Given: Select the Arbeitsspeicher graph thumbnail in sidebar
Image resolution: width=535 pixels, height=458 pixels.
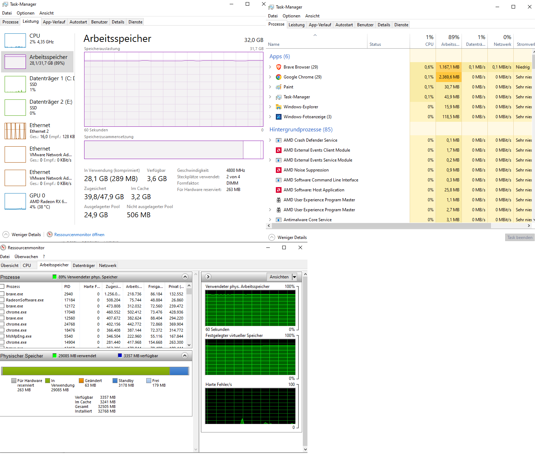Looking at the screenshot, I should click(15, 62).
